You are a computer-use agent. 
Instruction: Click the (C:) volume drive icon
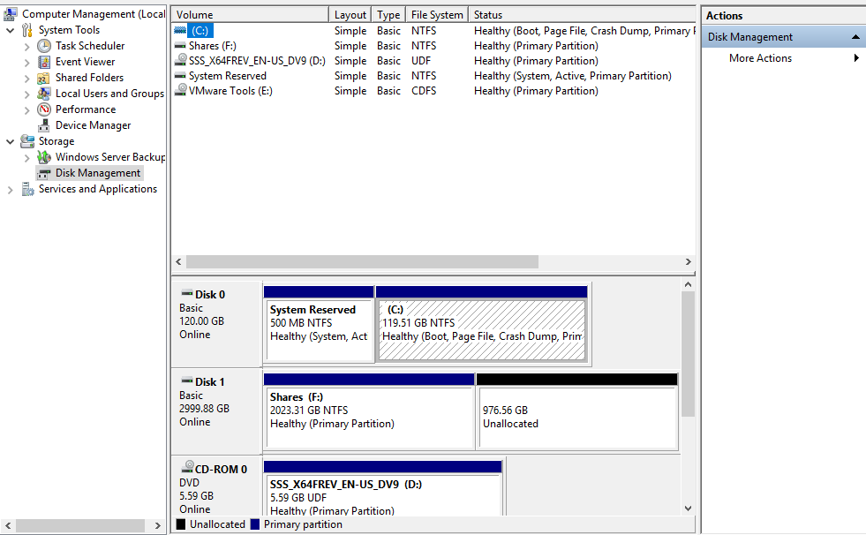180,30
